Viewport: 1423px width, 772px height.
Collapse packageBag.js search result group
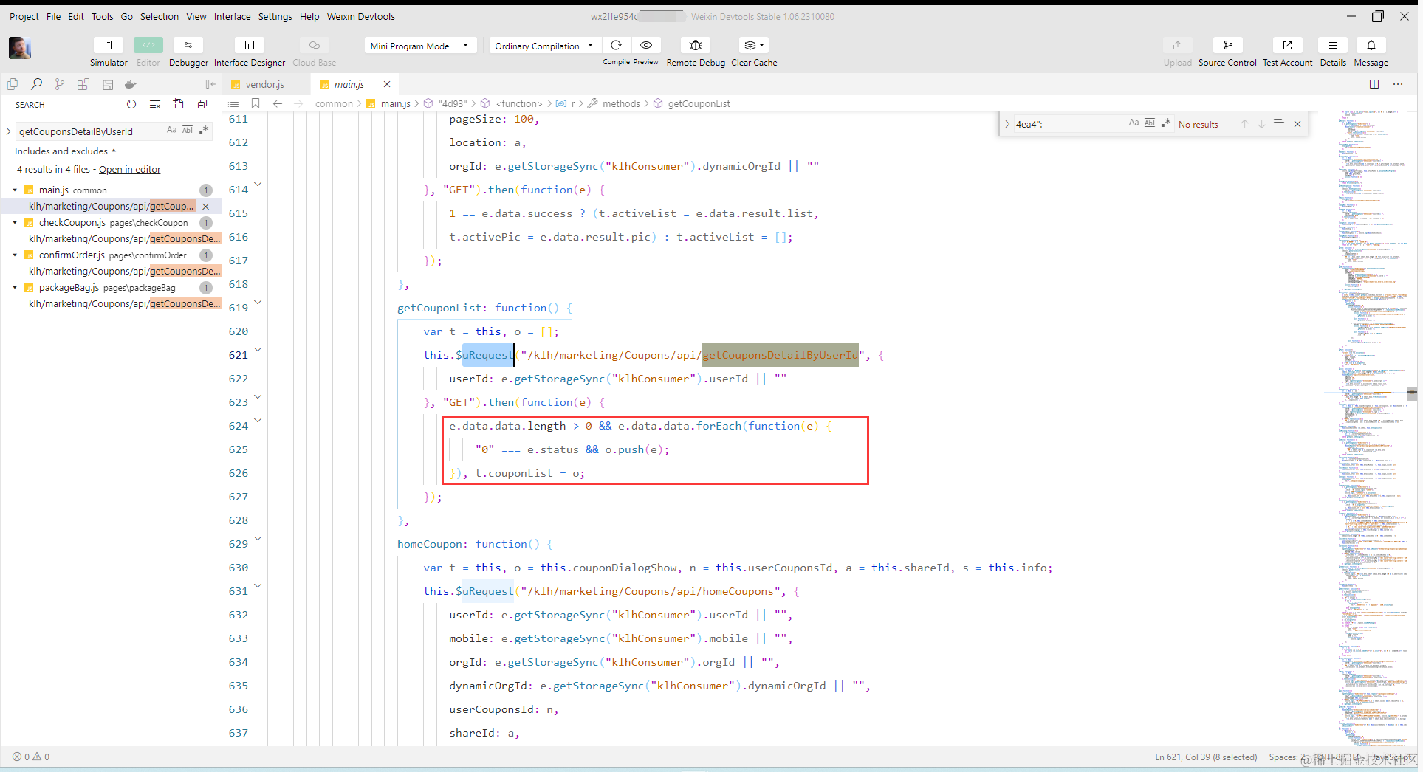click(x=15, y=287)
